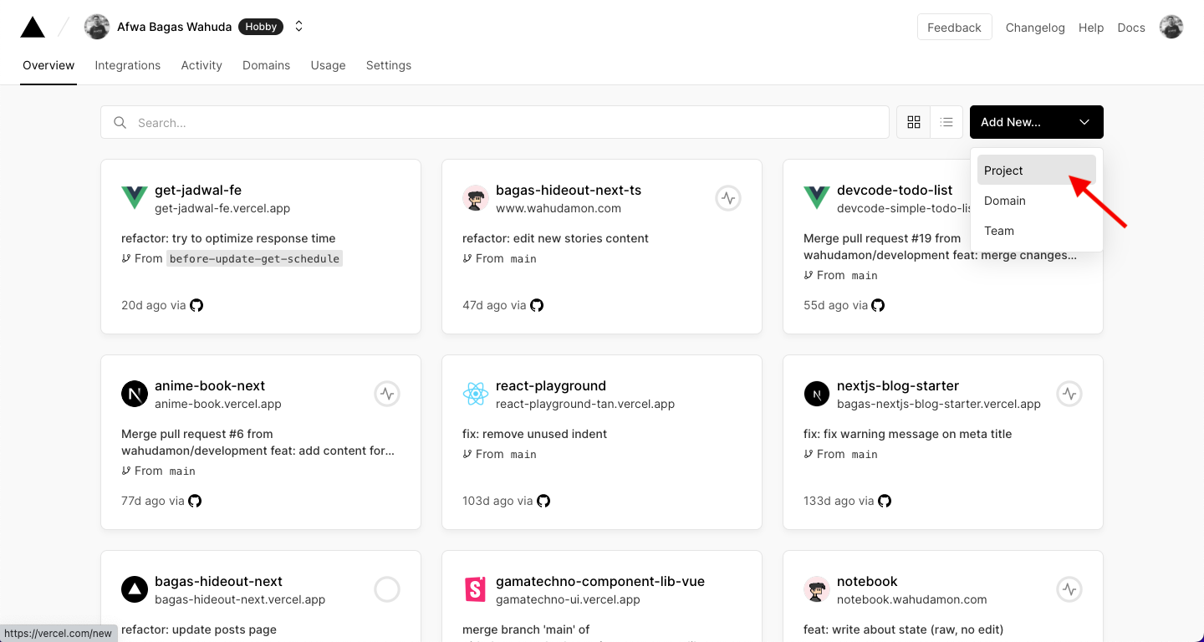Visit notebook.wahudamon.com domain link
This screenshot has height=642, width=1204.
[x=912, y=599]
